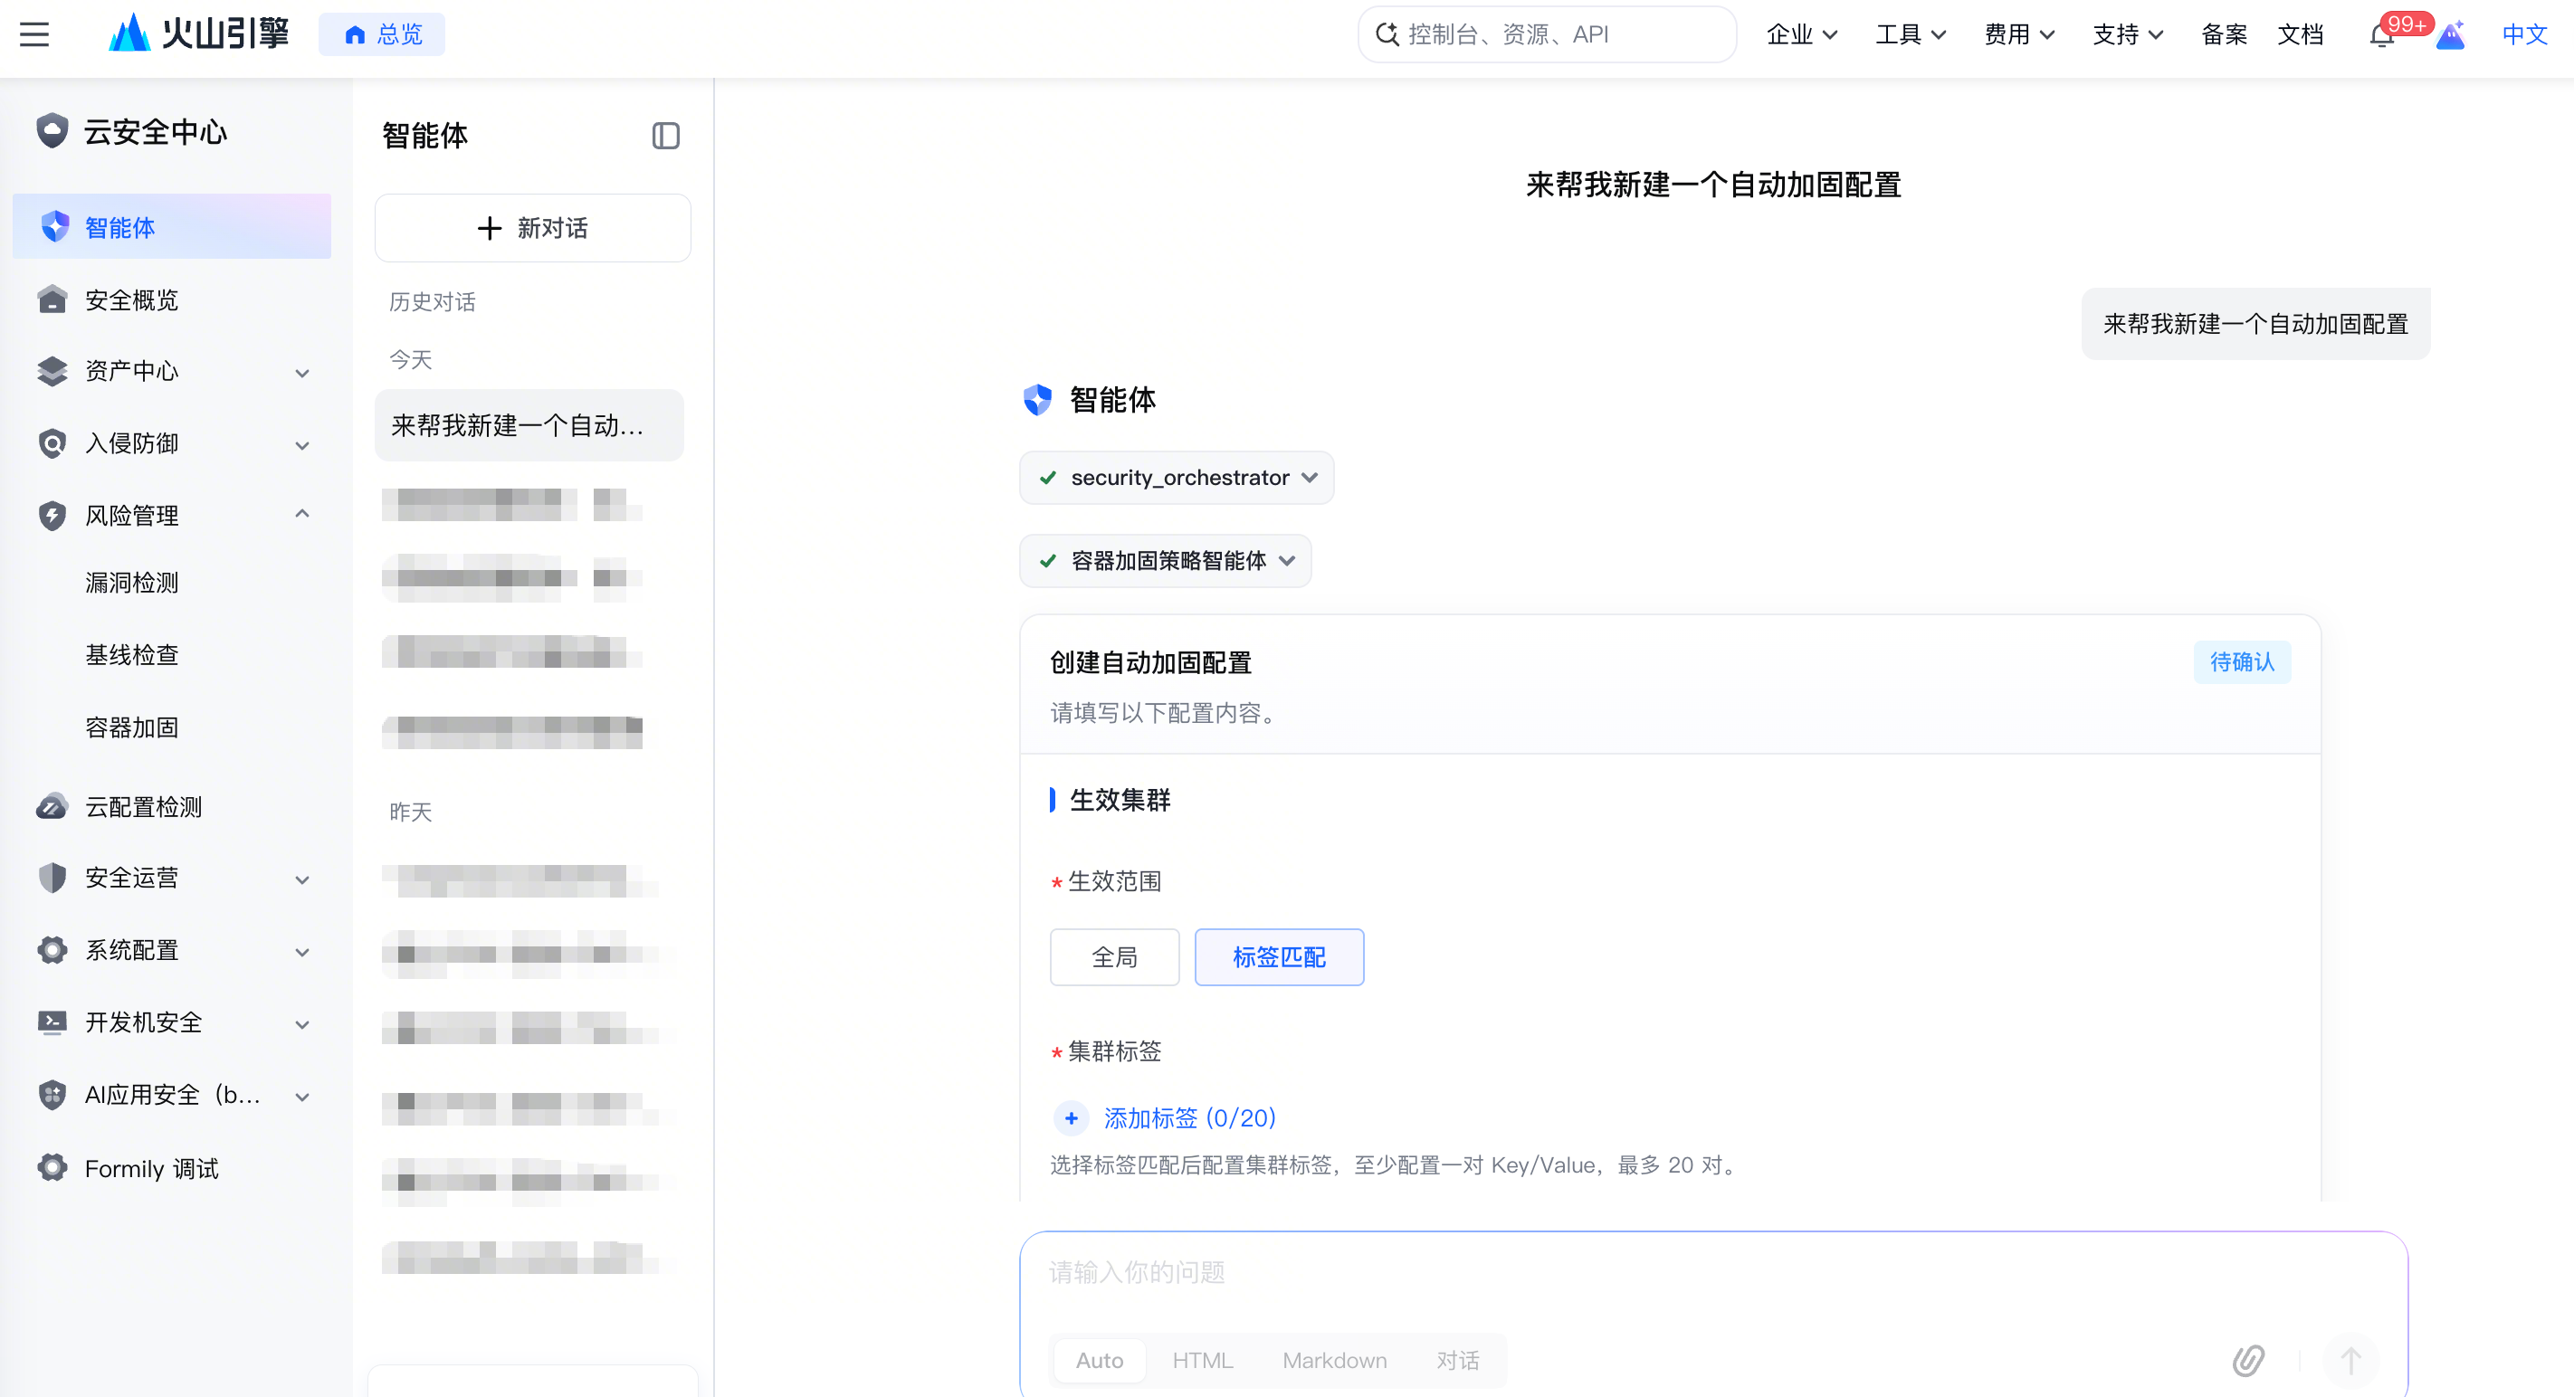Collapse the 智能体 conversation panel
Viewport: 2574px width, 1397px height.
665,135
